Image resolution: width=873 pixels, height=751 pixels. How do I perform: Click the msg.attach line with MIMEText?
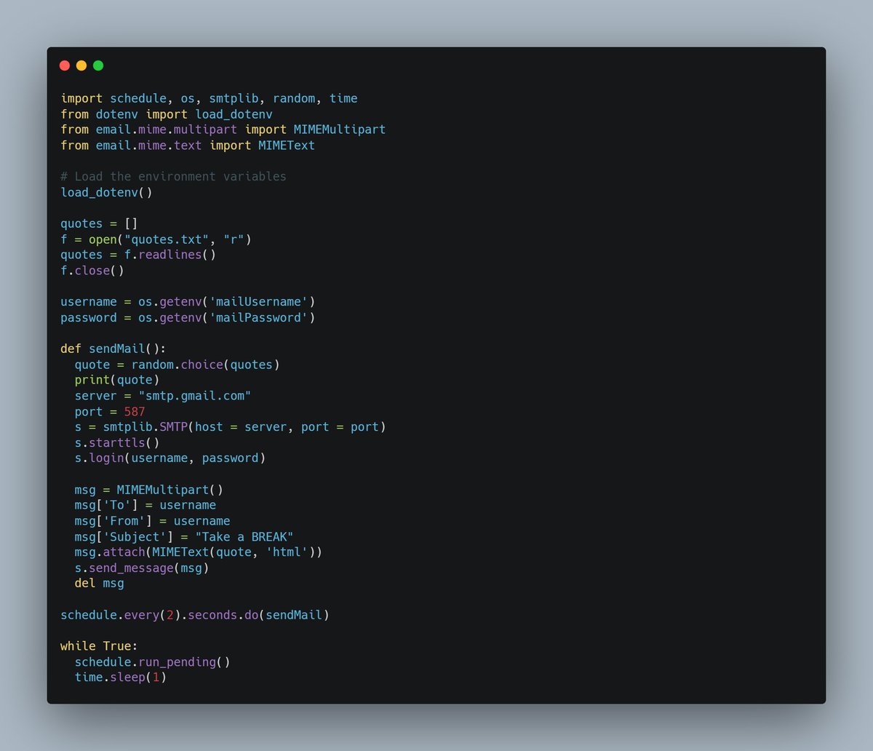pyautogui.click(x=196, y=552)
